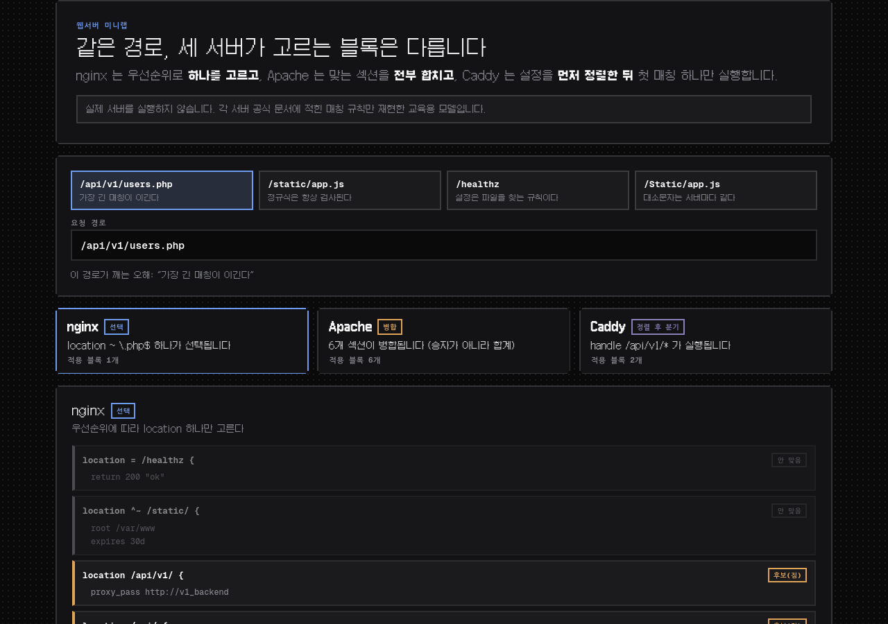Click the return 200 "ok" line
The height and width of the screenshot is (624, 888).
pos(128,477)
